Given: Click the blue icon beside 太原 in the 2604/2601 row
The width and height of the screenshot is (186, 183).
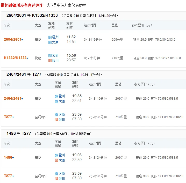Looking at the screenshot, I should click(x=50, y=42).
